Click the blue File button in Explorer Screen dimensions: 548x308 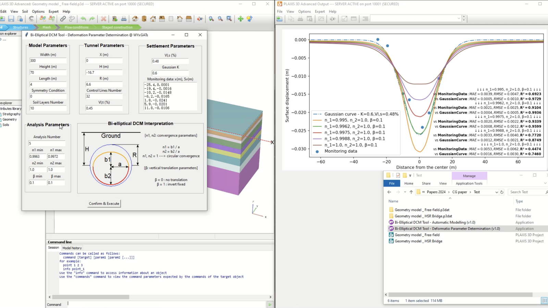[x=392, y=183]
